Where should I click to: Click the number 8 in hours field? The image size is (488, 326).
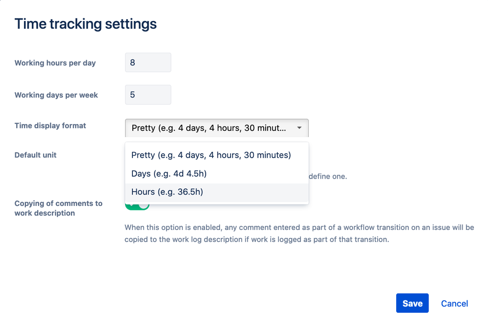point(132,63)
